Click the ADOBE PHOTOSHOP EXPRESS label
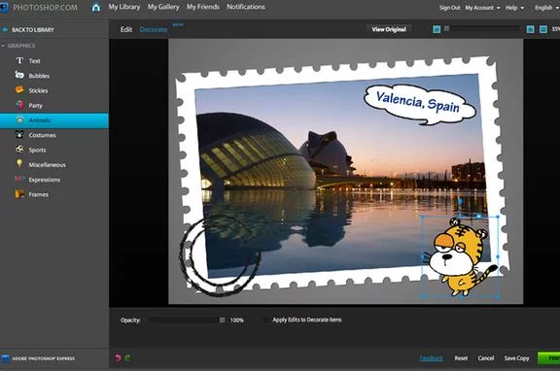 point(43,358)
